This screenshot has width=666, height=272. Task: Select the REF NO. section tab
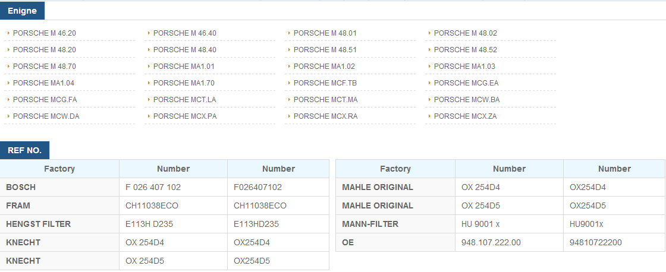24,150
